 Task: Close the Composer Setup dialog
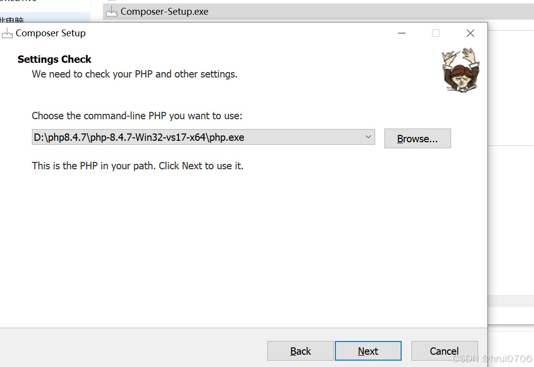470,33
